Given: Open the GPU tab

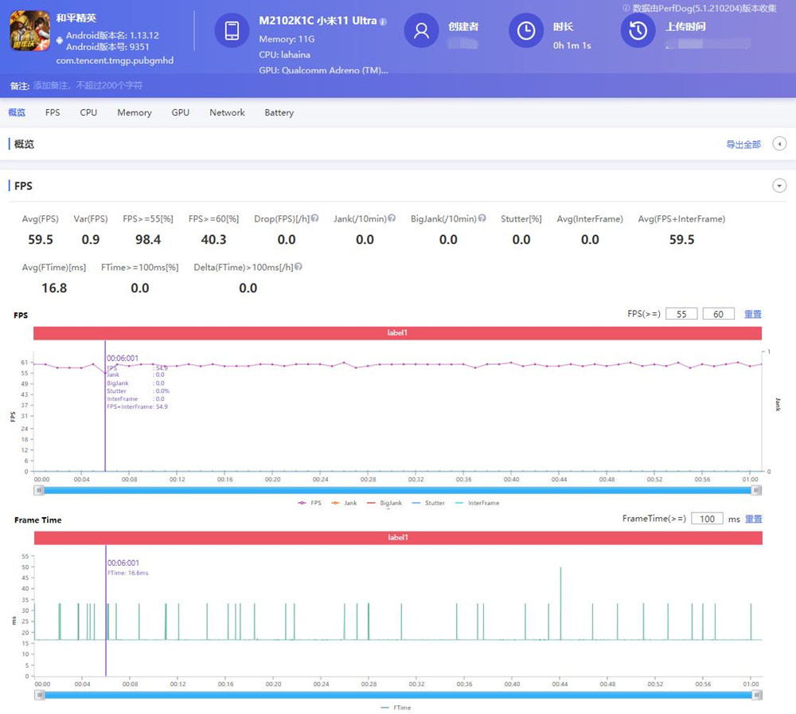Looking at the screenshot, I should (x=180, y=112).
